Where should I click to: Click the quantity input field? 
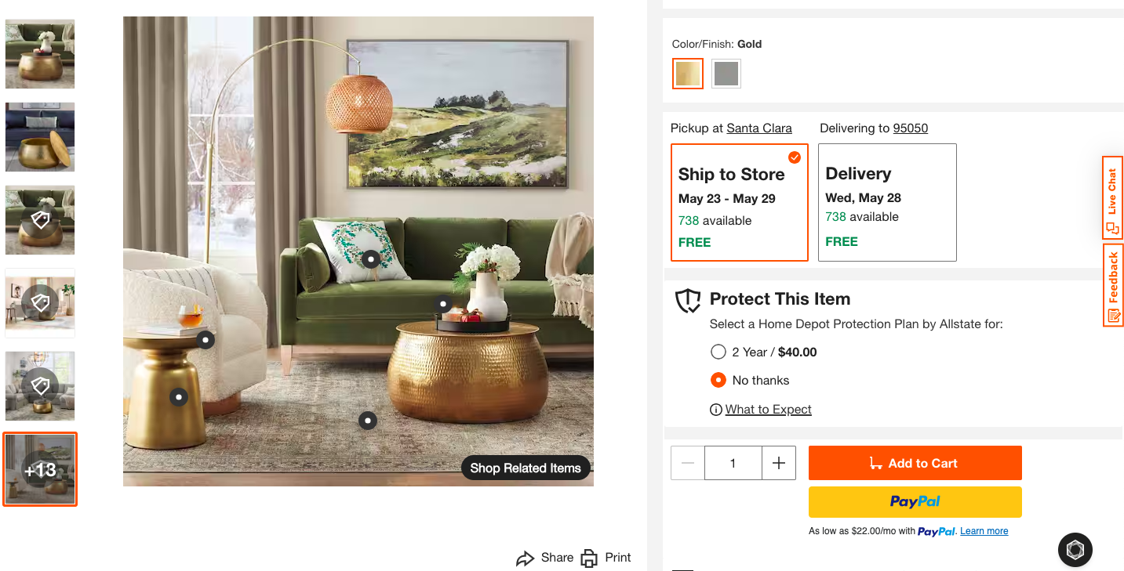pyautogui.click(x=733, y=463)
